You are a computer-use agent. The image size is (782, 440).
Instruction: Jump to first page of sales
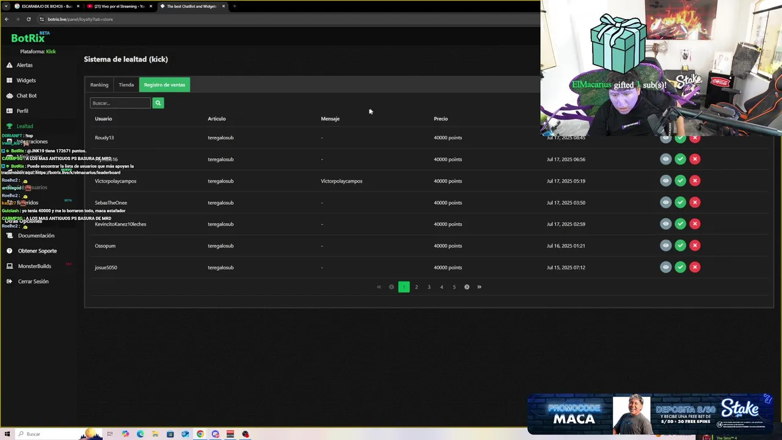pyautogui.click(x=379, y=287)
